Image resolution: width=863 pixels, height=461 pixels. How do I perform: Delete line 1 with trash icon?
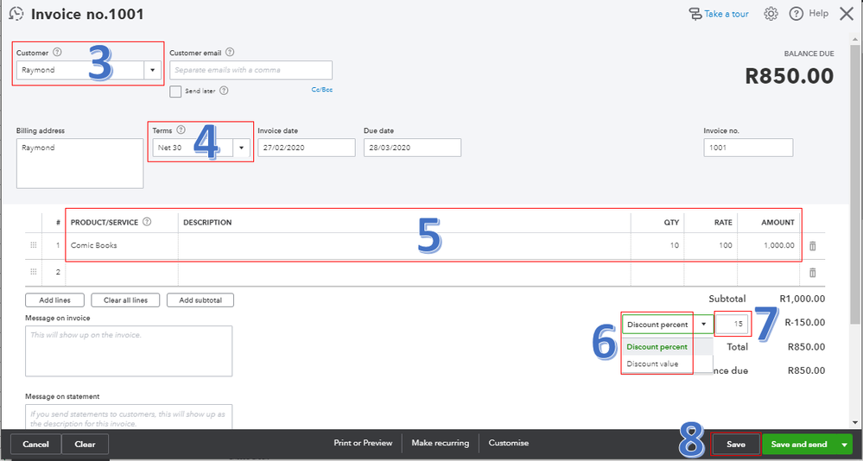(x=812, y=246)
